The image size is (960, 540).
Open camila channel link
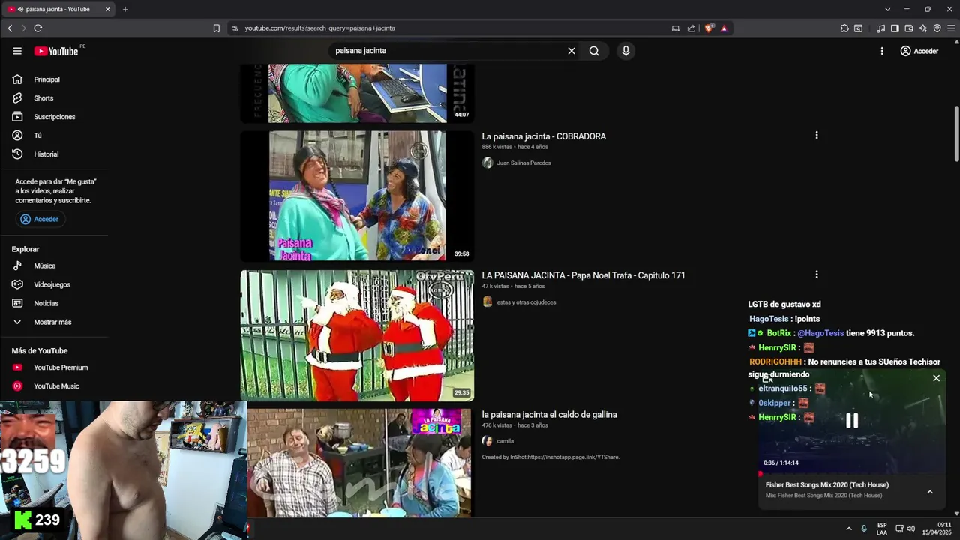[x=505, y=441]
